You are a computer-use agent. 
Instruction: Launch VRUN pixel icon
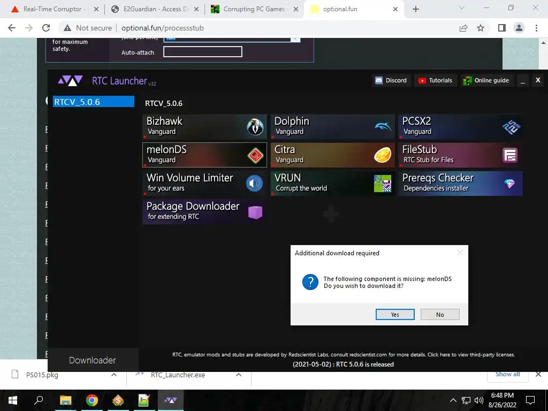[383, 184]
